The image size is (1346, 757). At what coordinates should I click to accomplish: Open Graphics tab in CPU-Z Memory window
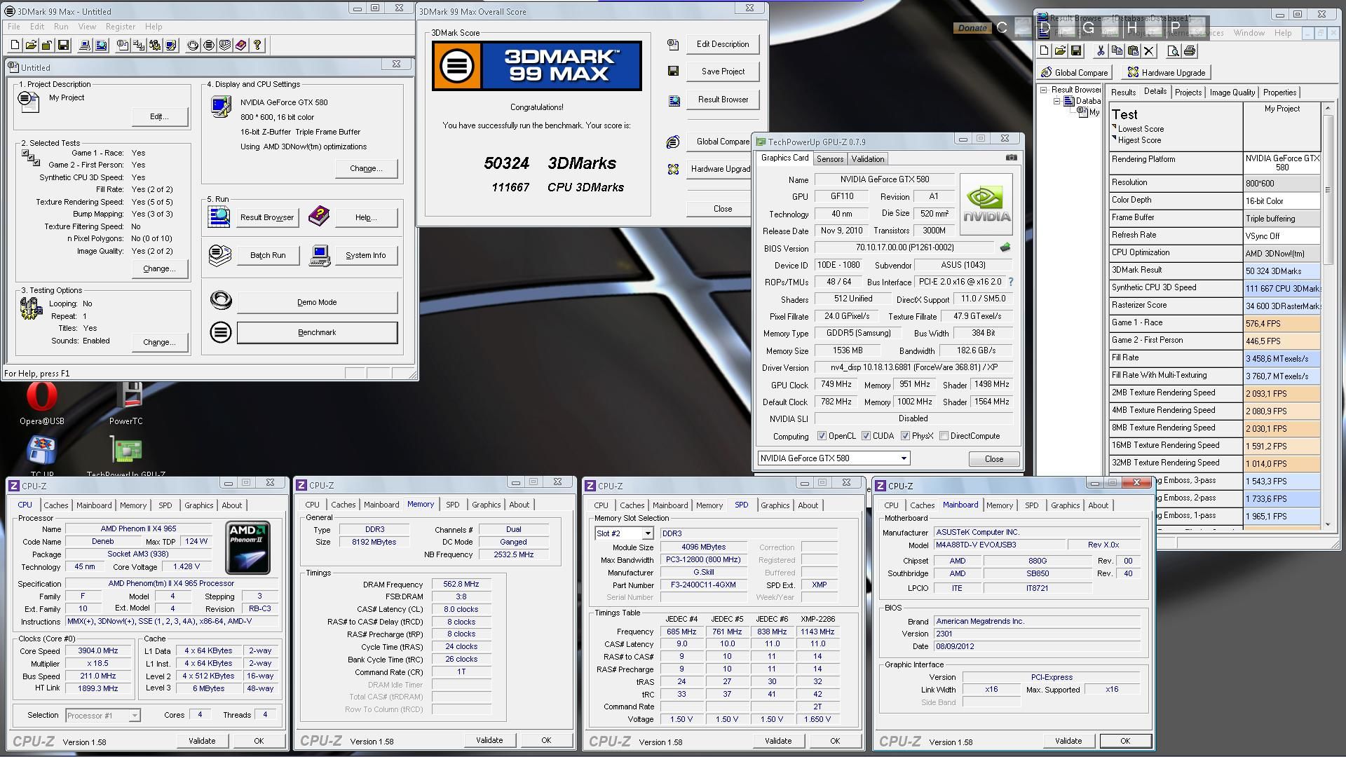point(486,505)
